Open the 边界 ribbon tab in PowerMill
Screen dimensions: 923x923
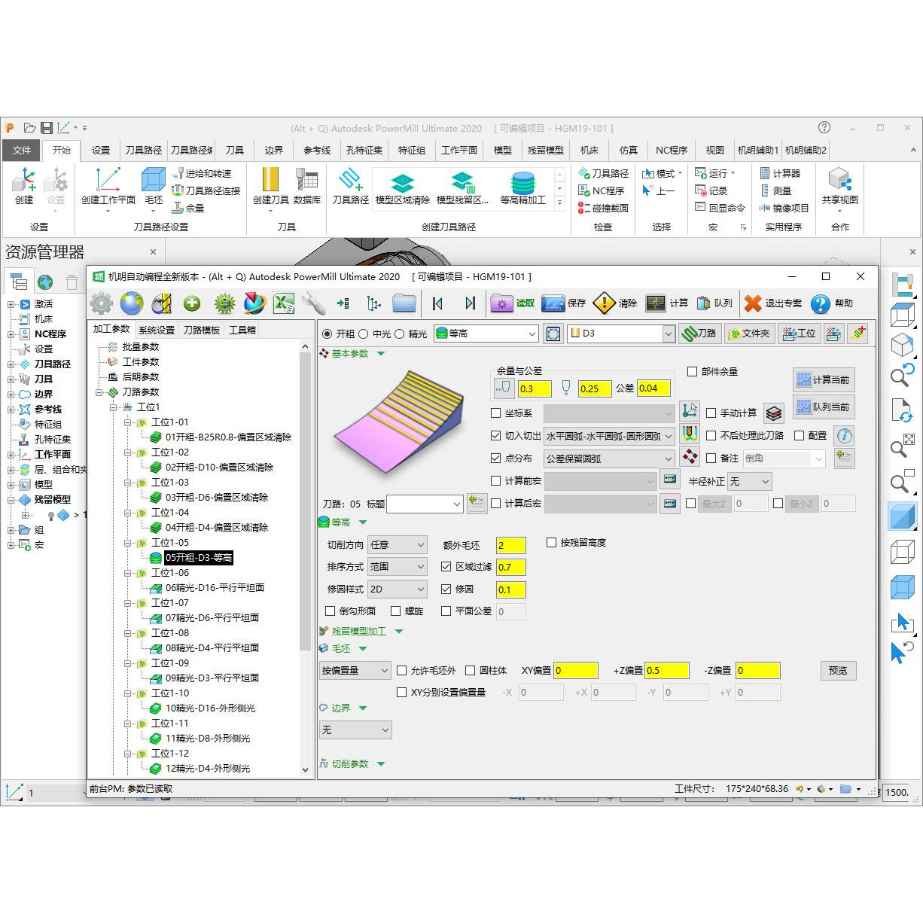click(274, 151)
